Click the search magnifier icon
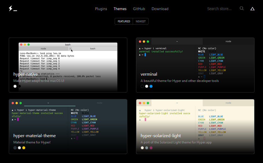263x163 pixels. 241,8
